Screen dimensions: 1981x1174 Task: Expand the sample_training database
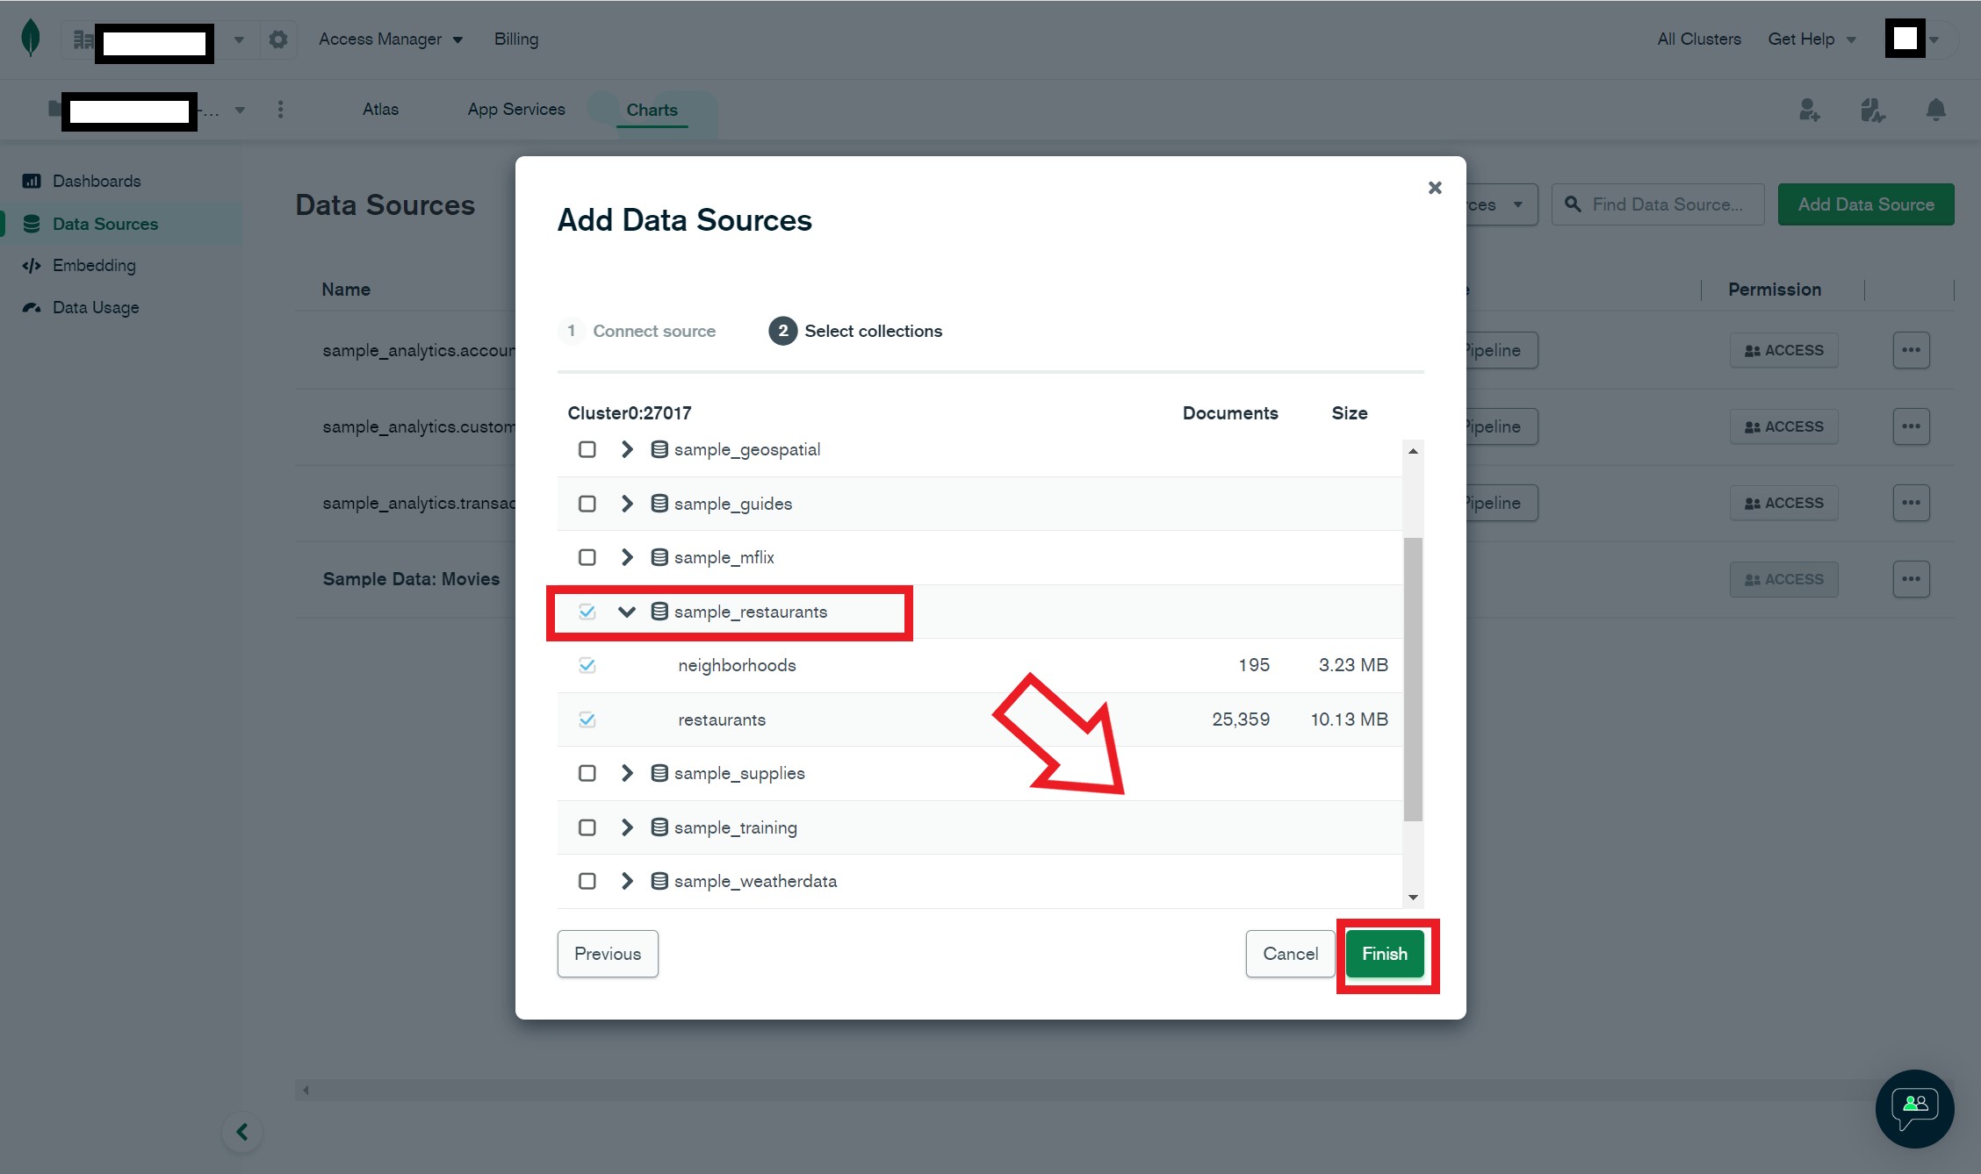click(x=627, y=827)
